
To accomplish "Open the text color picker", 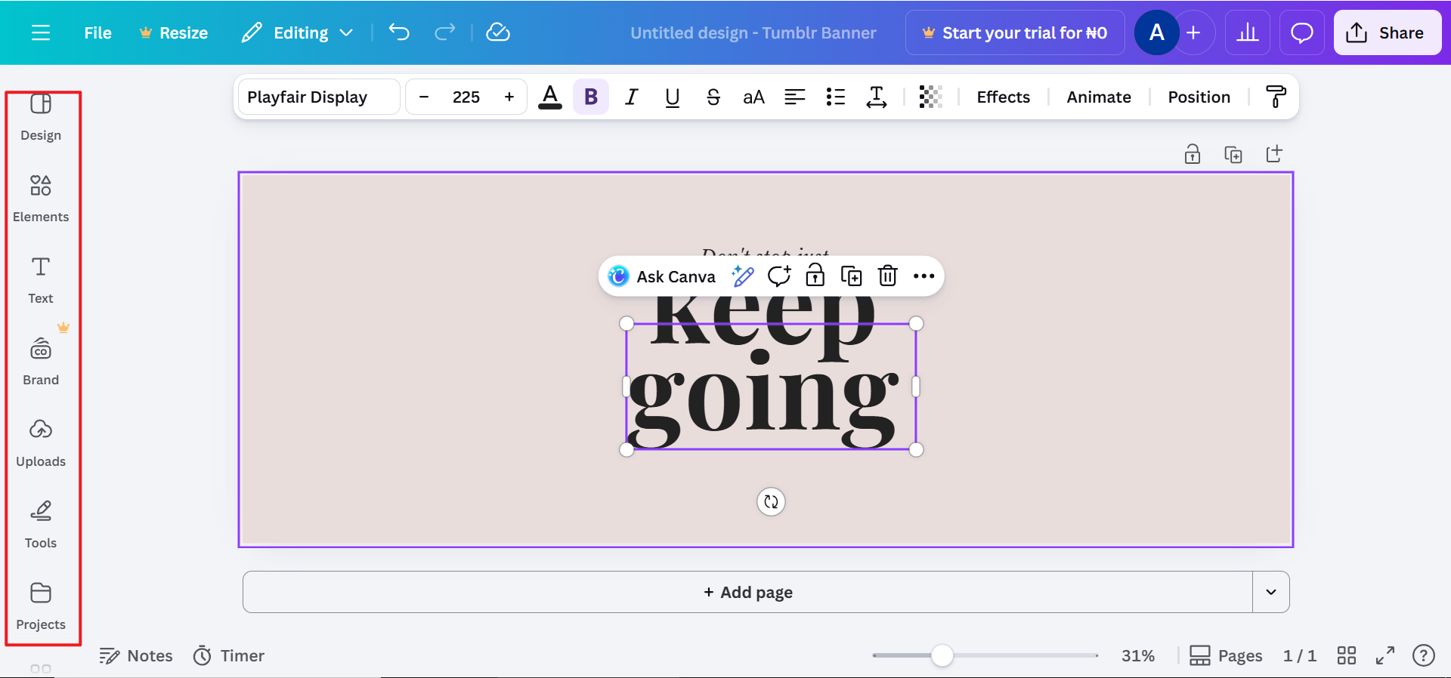I will tap(550, 97).
